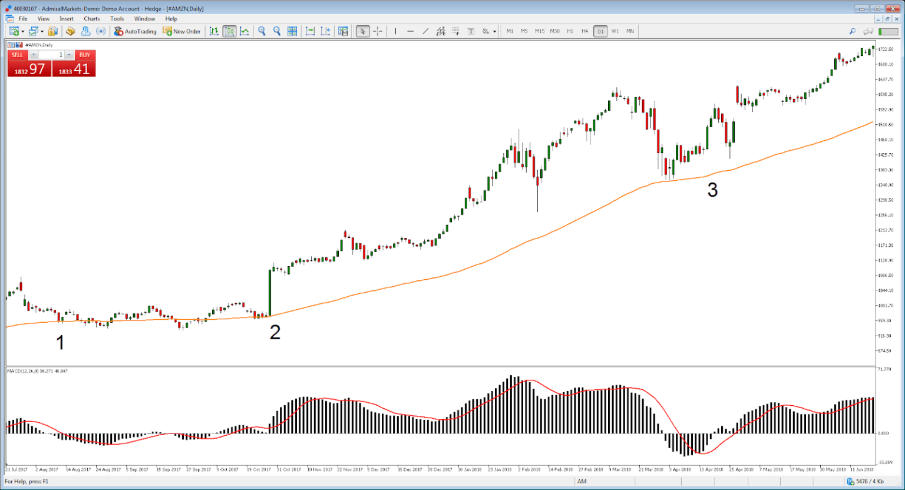Select the Text label tool
905x490 pixels.
pyautogui.click(x=471, y=31)
